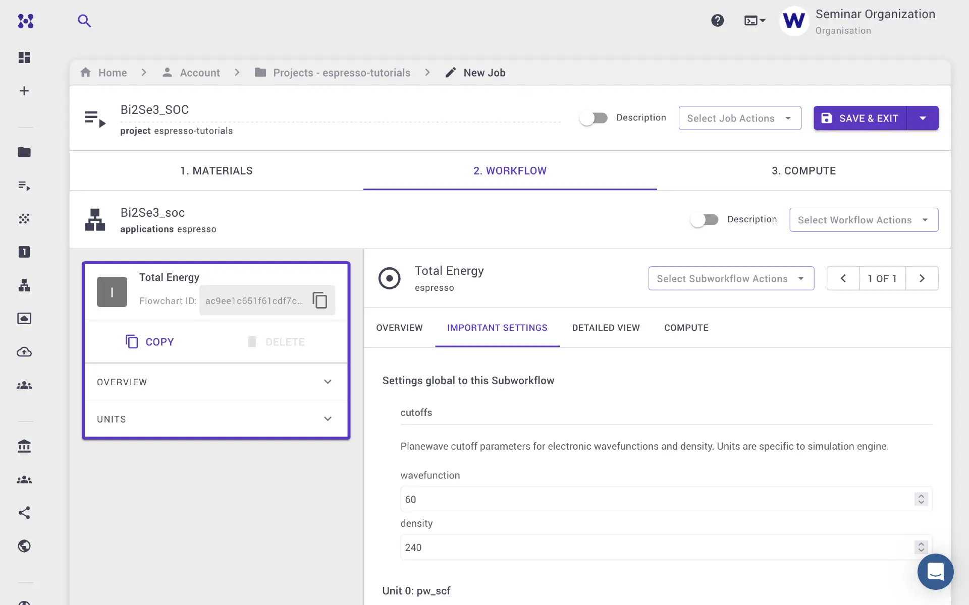
Task: Toggle the job Description switch
Action: click(x=594, y=118)
